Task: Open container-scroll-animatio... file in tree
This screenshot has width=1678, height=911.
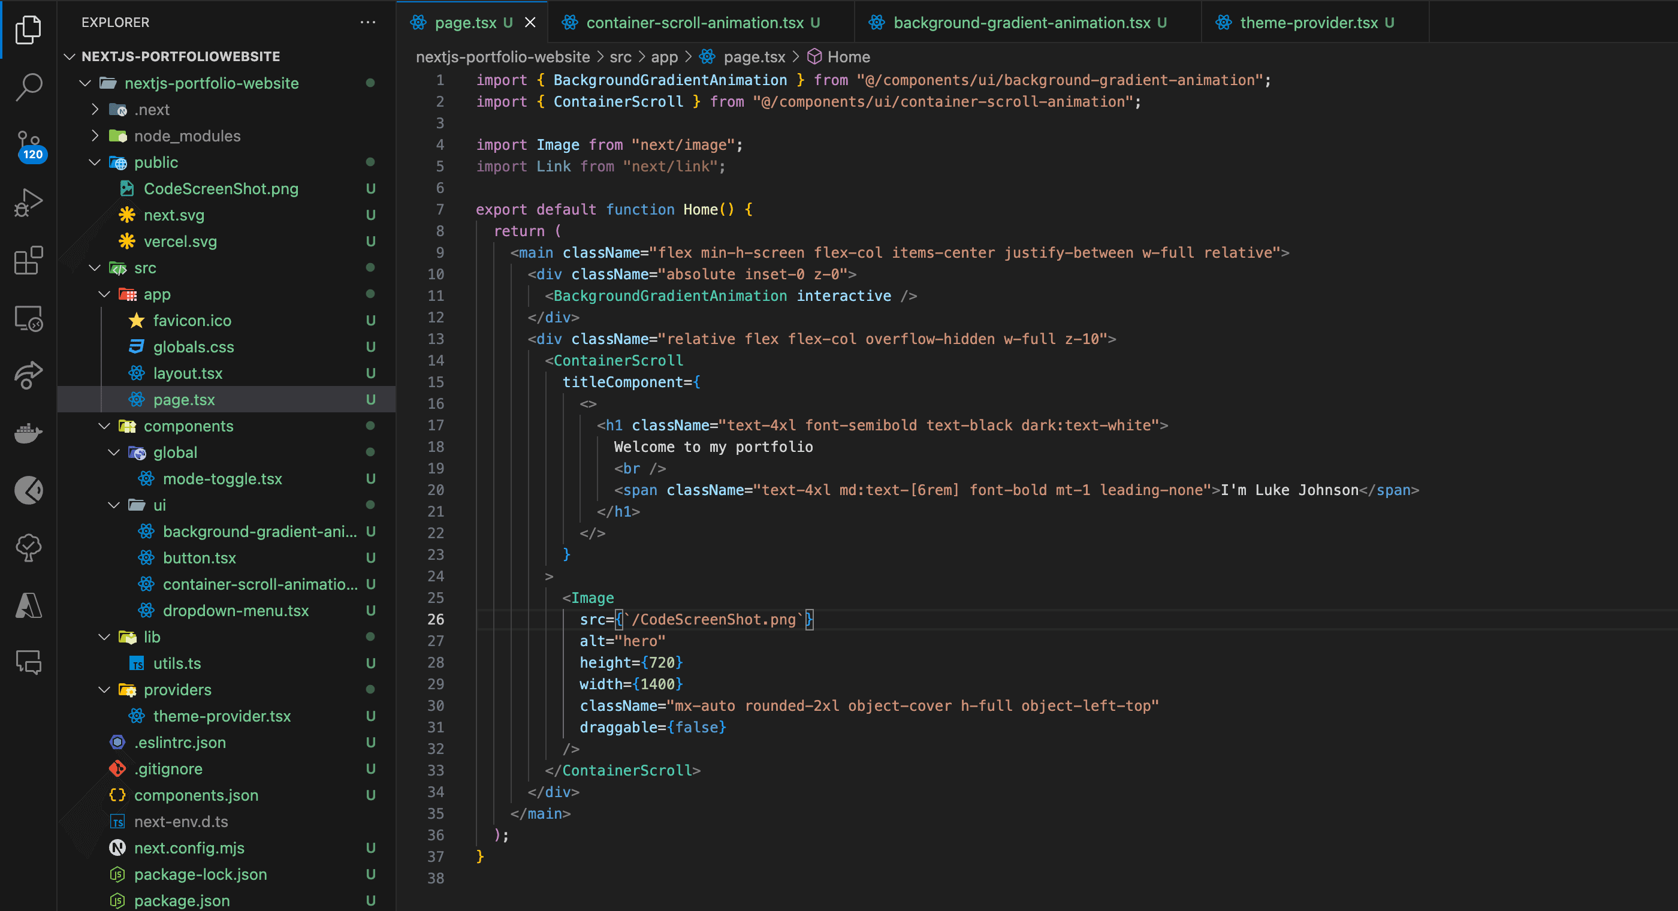Action: click(x=226, y=584)
